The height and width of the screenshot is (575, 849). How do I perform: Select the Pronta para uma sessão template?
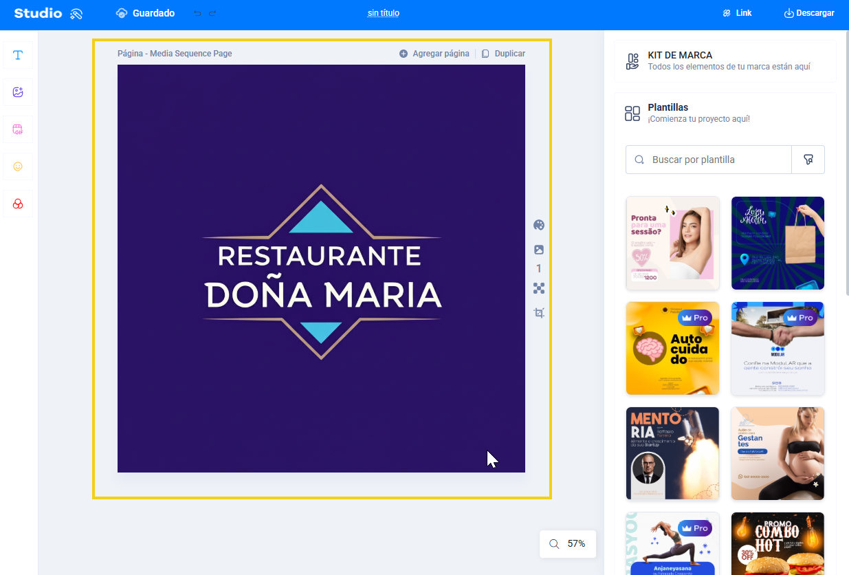point(672,243)
